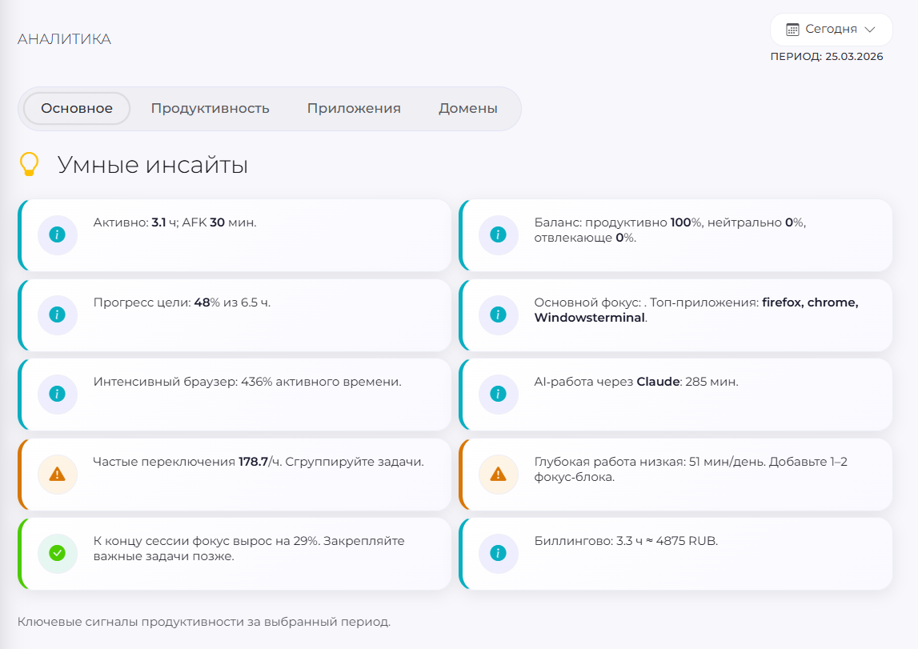Open the Приложения tab
Image resolution: width=918 pixels, height=649 pixels.
pos(354,108)
